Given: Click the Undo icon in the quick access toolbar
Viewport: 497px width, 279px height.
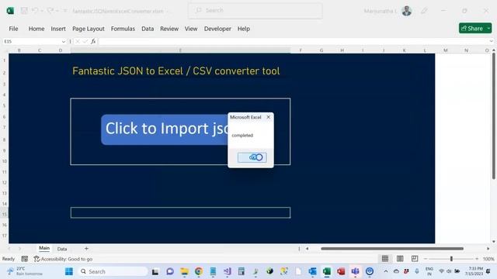Looking at the screenshot, I should click(x=35, y=11).
